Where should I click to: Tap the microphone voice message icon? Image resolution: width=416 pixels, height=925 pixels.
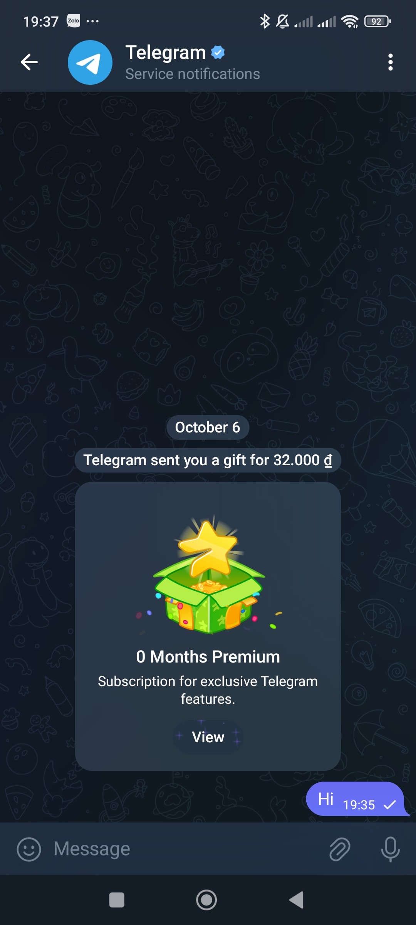tap(391, 849)
